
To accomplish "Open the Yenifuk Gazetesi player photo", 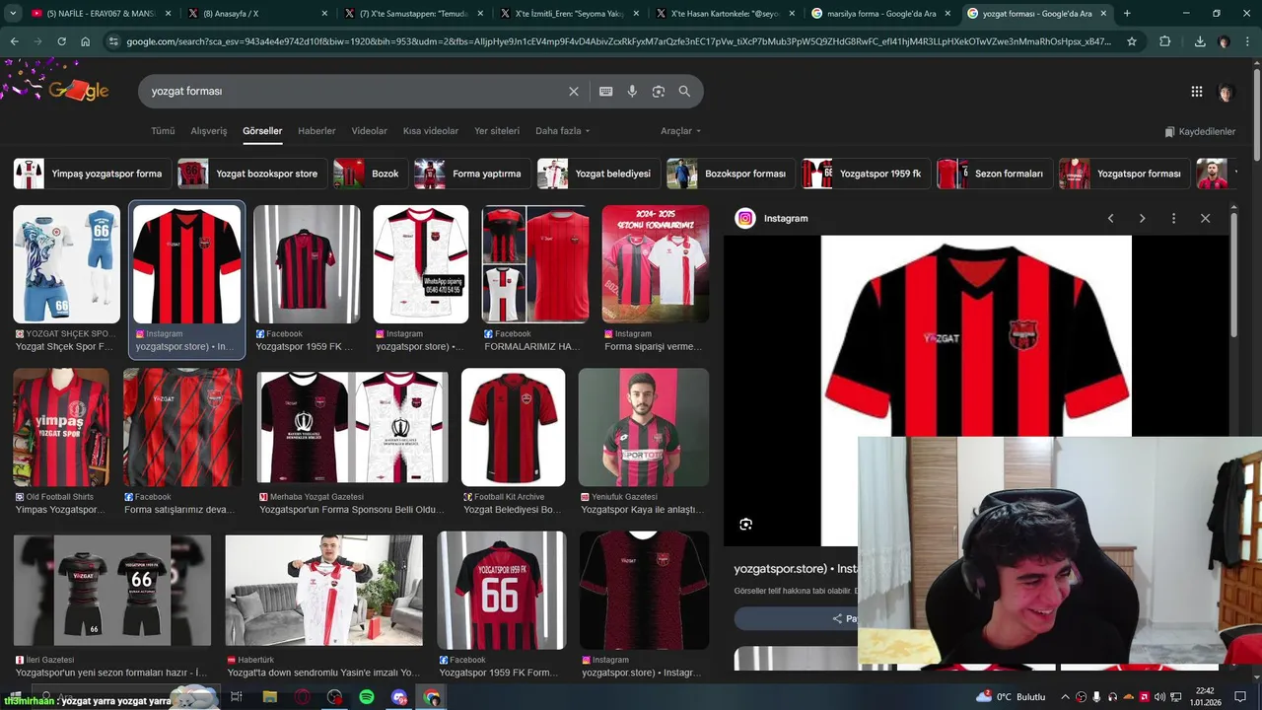I will [x=644, y=427].
